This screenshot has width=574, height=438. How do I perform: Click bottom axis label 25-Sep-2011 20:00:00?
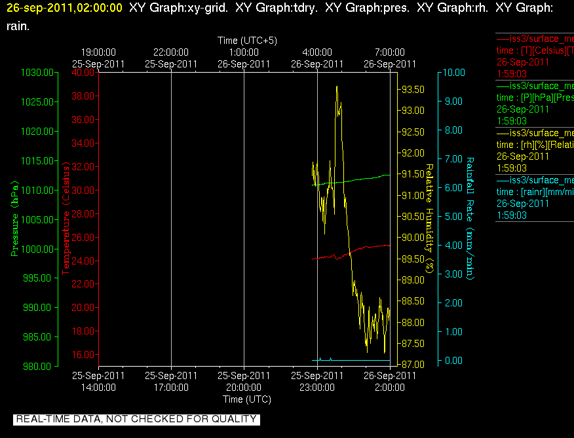tap(244, 381)
